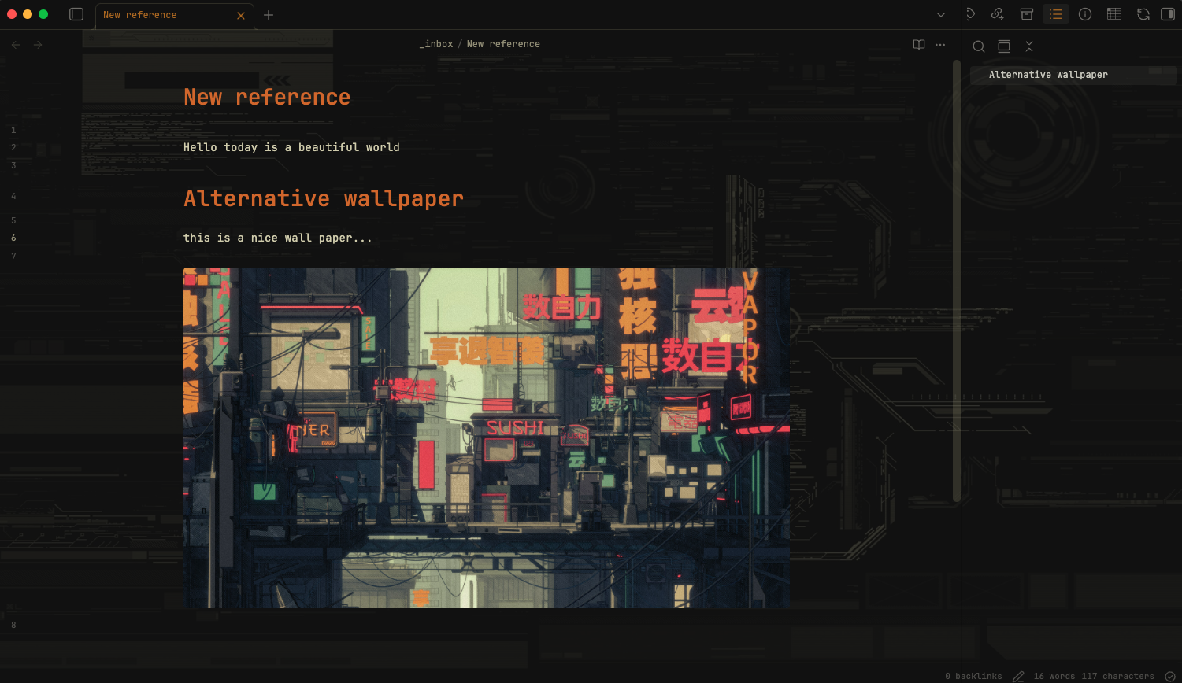Collapse all outline headings
1182x683 pixels.
pyautogui.click(x=1029, y=46)
